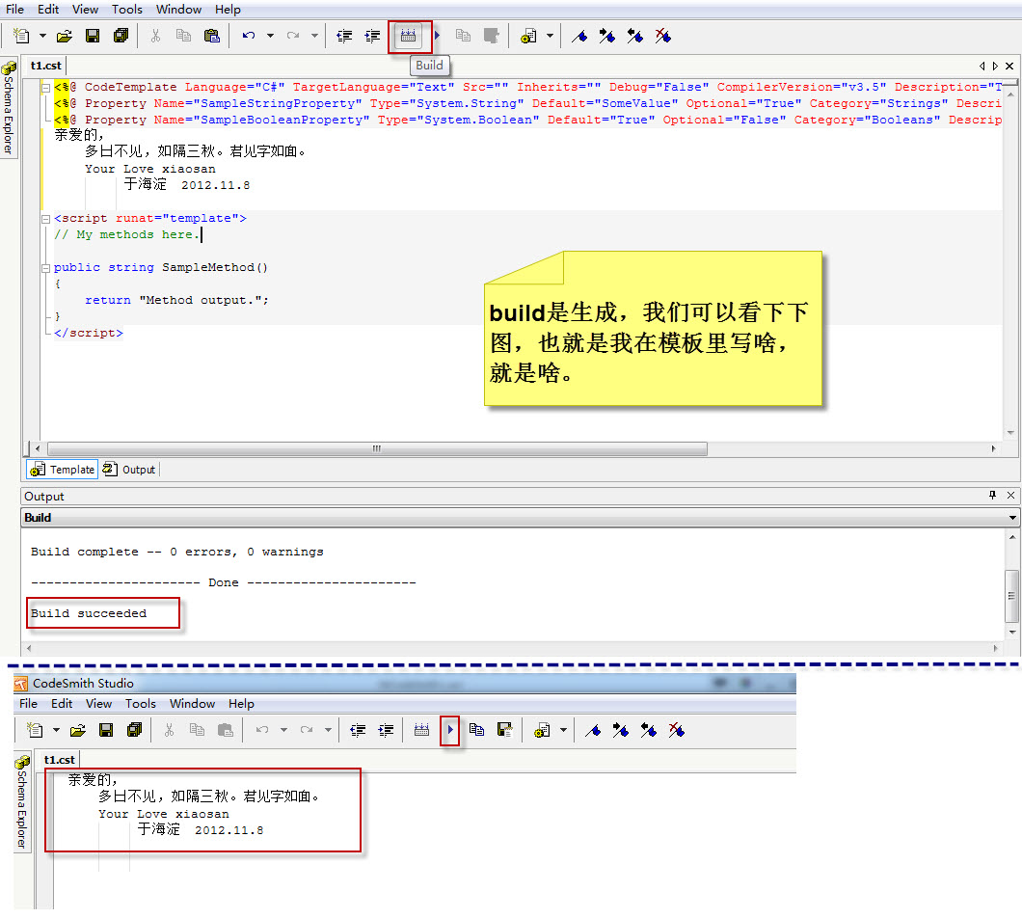This screenshot has height=918, width=1022.
Task: Click the Redo arrow in the top window toolbar
Action: coord(293,36)
